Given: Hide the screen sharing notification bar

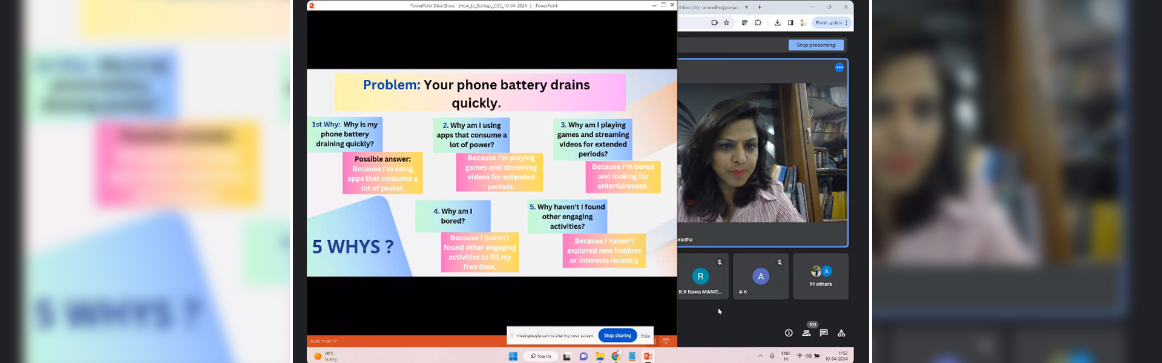Looking at the screenshot, I should tap(645, 335).
